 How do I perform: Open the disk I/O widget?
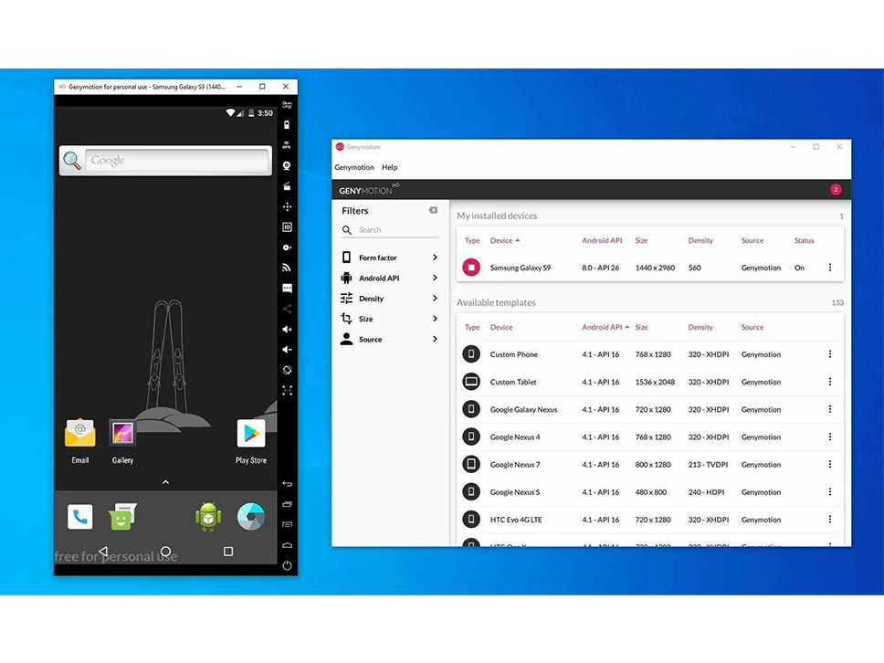[x=287, y=247]
